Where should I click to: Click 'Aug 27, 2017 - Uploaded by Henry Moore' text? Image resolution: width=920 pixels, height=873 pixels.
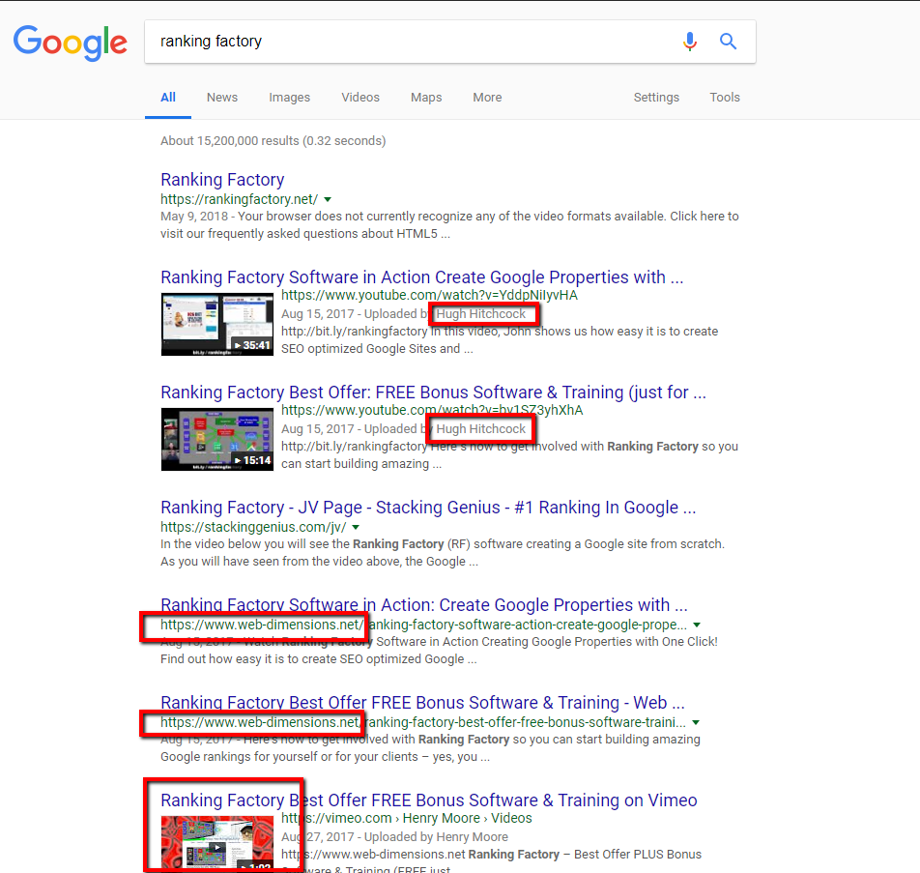tap(394, 837)
